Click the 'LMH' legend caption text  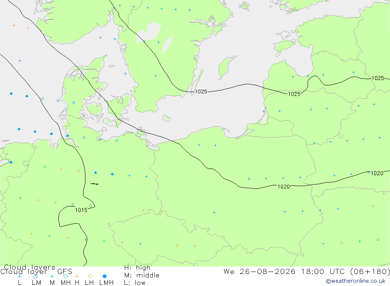pos(106,283)
